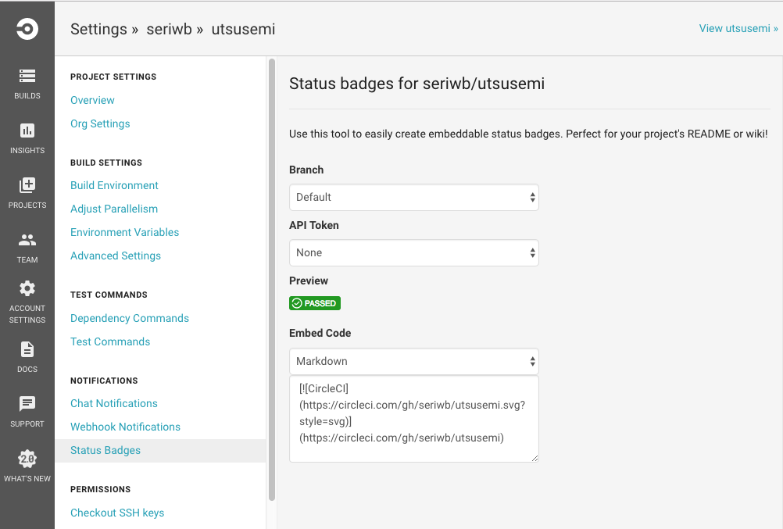Click the CircleCI logo icon
The image size is (783, 529).
tap(27, 28)
